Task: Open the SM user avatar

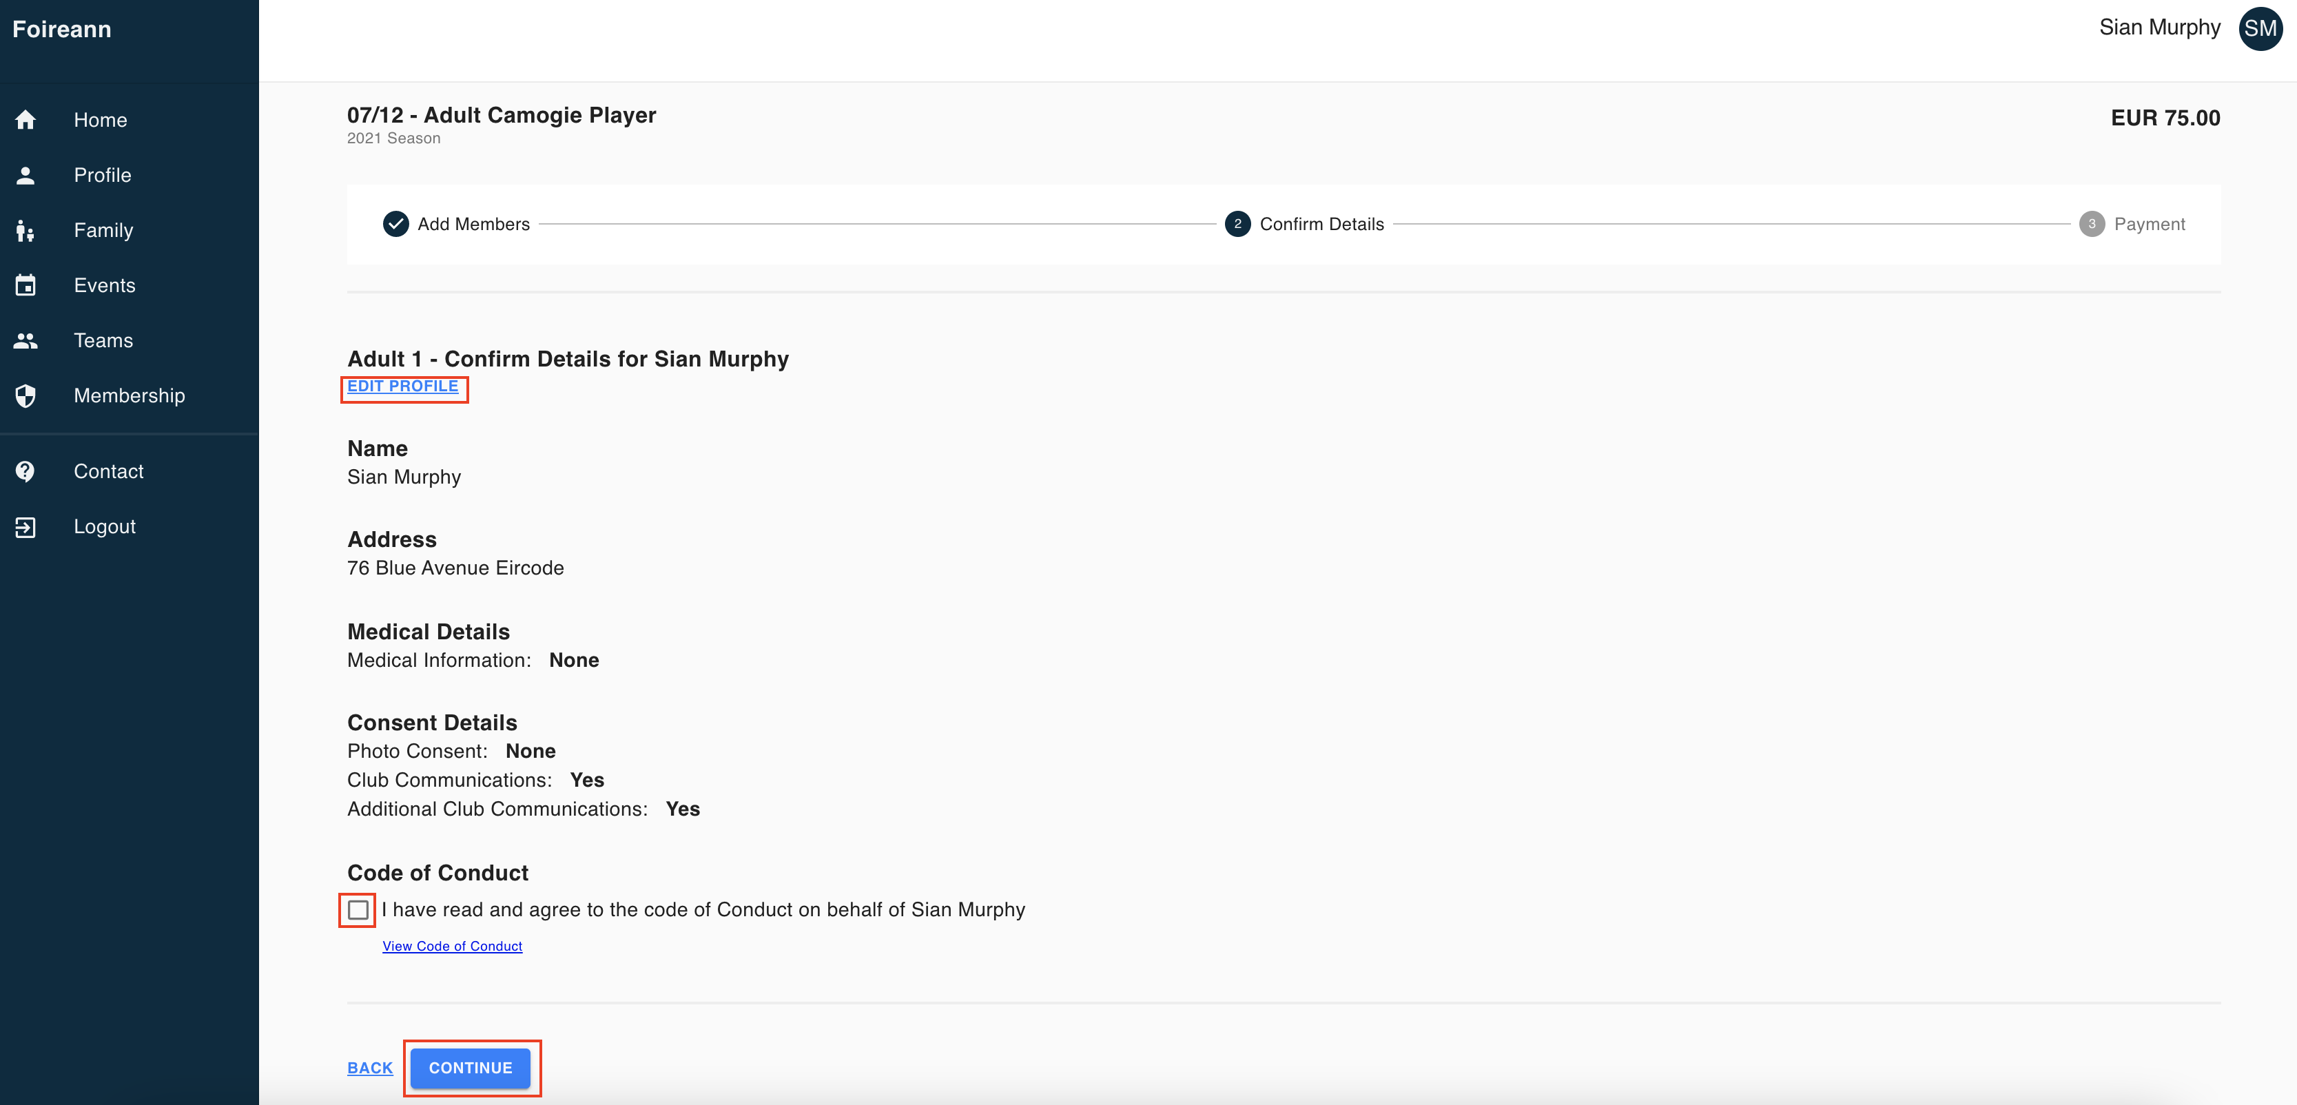Action: [x=2260, y=28]
